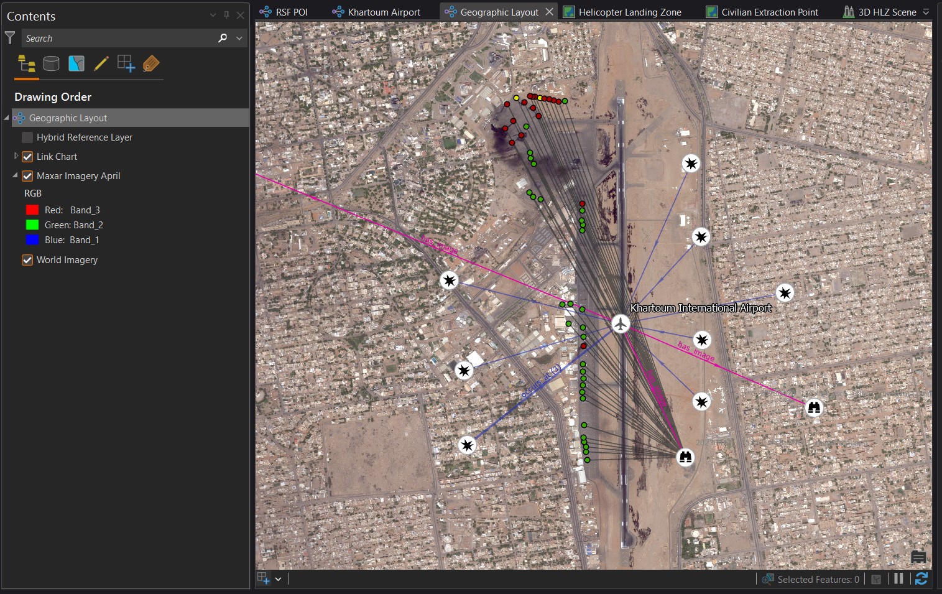Screen dimensions: 942x594
Task: Select the List By Editing pencil icon
Action: point(101,63)
